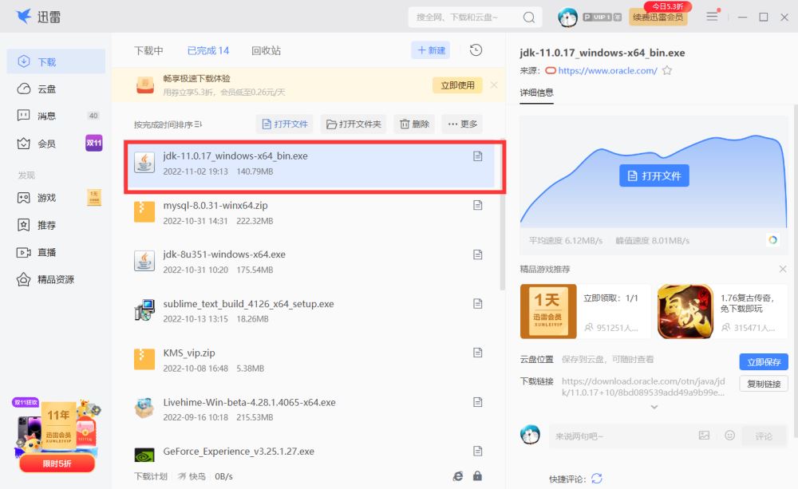The height and width of the screenshot is (489, 798).
Task: Click the Copy Link button
Action: (764, 384)
